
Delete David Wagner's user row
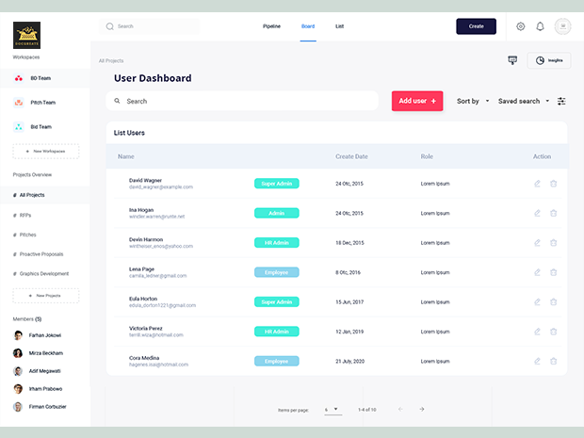click(554, 184)
